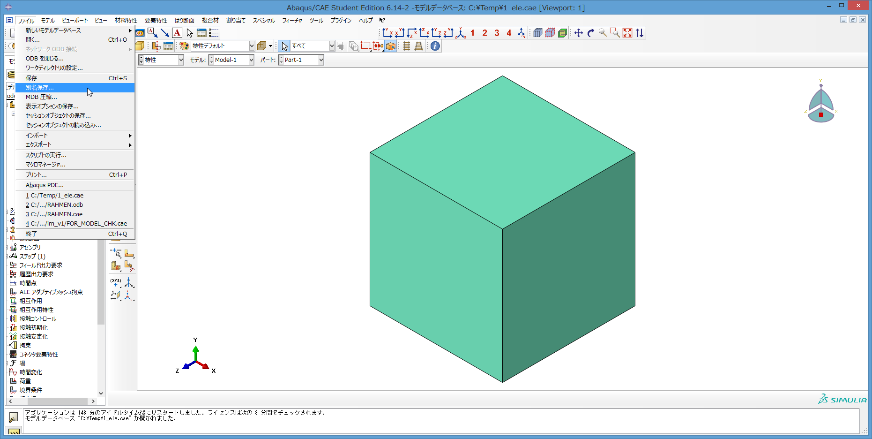872x439 pixels.
Task: Click the model tree horizontal scrollbar
Action: pos(57,401)
